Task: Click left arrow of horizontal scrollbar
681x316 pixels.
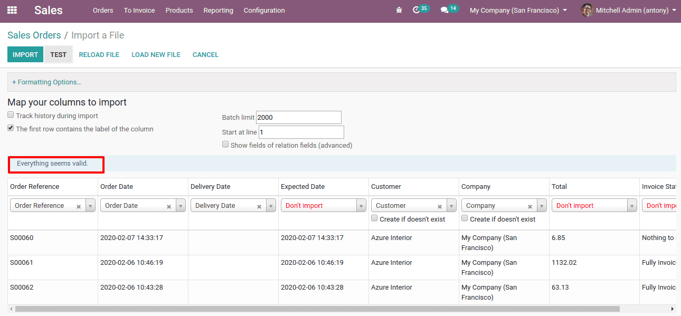Action: [11, 309]
